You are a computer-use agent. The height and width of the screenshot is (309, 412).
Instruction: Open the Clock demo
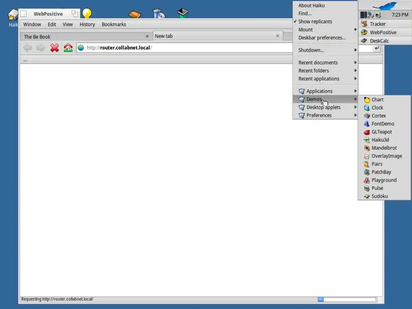(384, 108)
